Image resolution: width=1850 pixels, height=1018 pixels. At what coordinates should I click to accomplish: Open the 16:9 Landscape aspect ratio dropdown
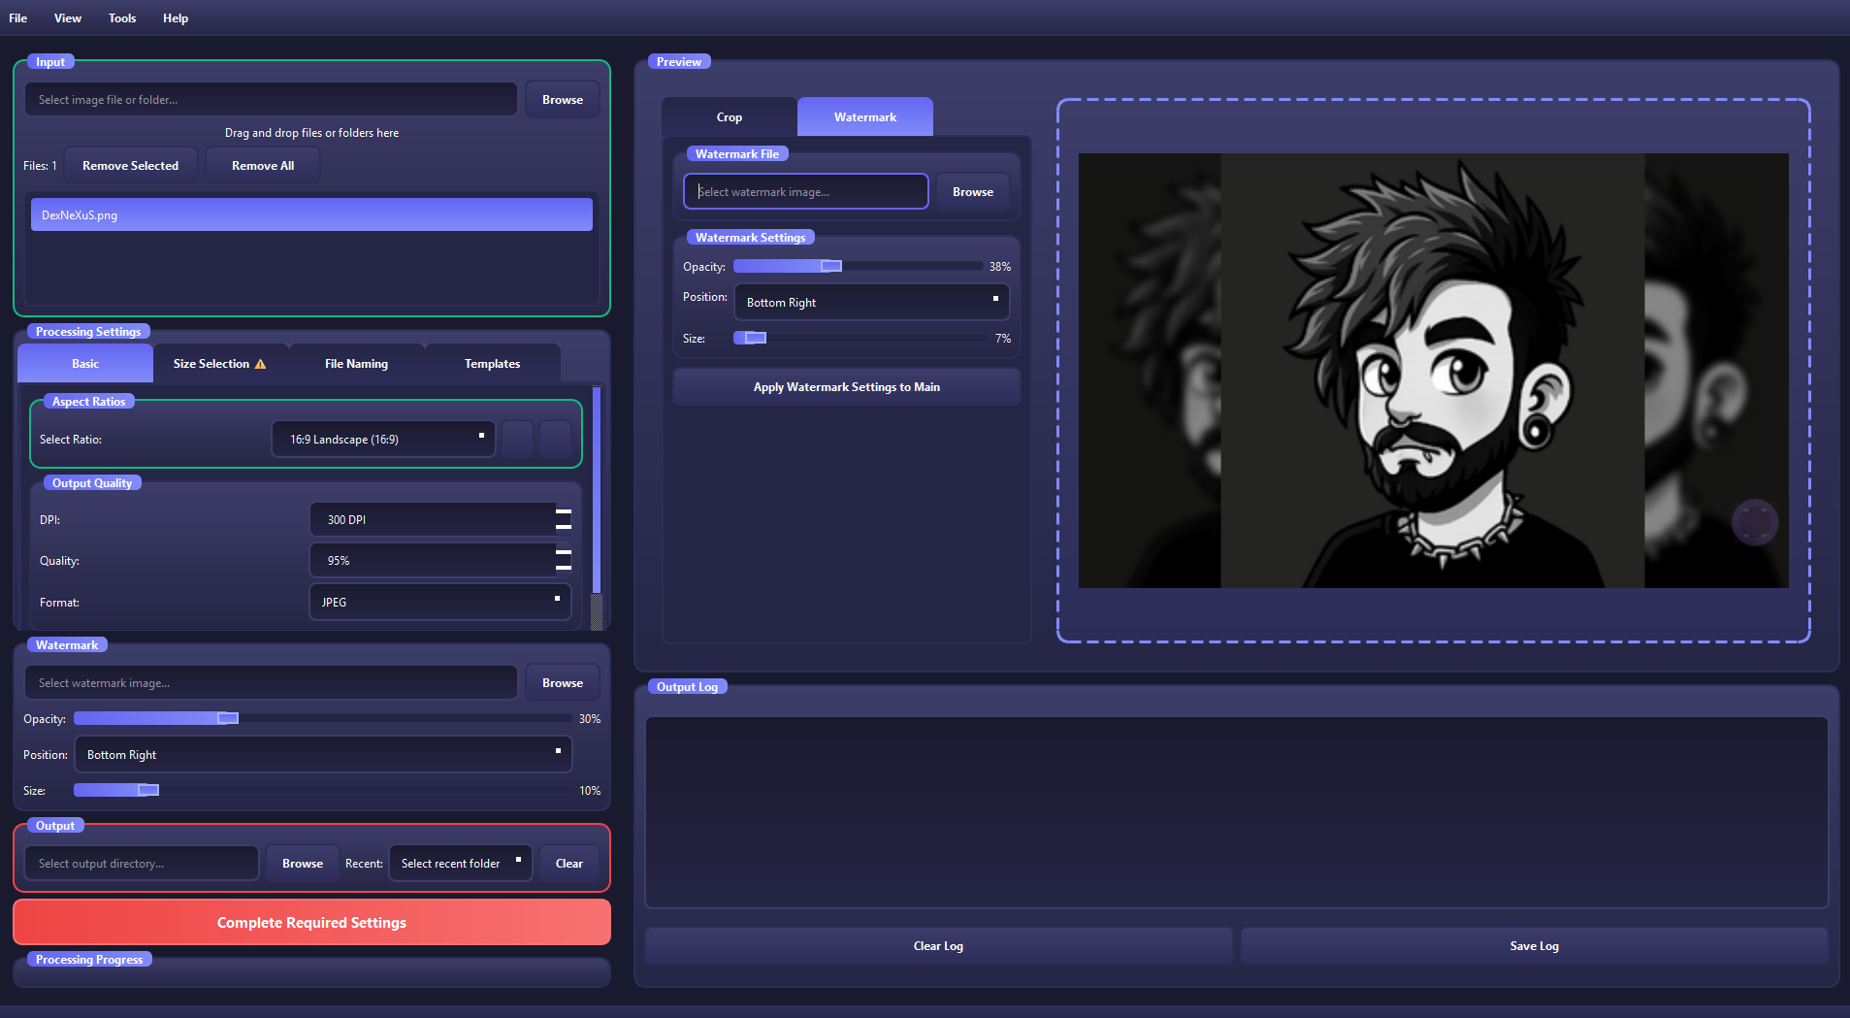[383, 439]
